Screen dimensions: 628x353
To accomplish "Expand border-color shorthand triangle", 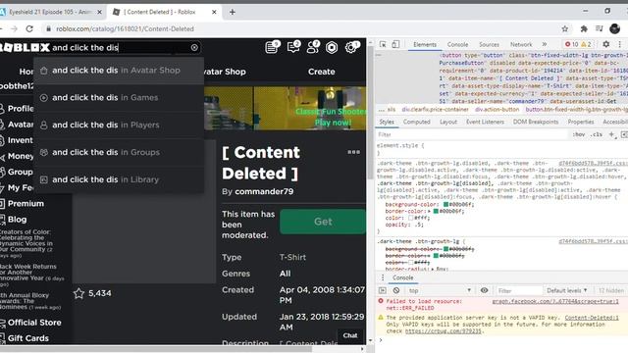I will [430, 212].
